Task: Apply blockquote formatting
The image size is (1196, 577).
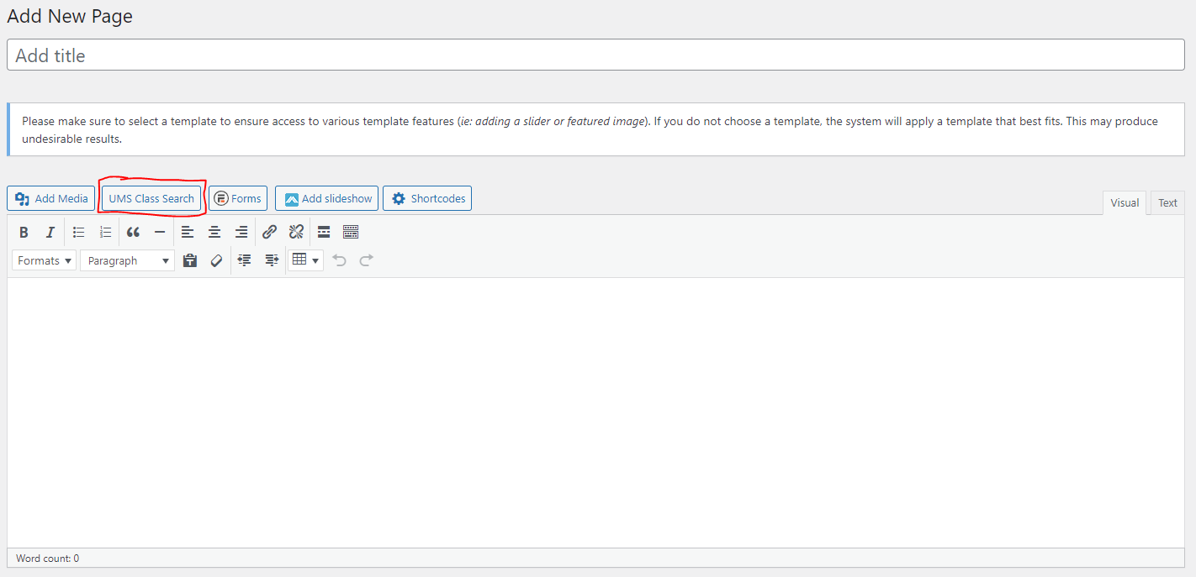Action: [x=133, y=233]
